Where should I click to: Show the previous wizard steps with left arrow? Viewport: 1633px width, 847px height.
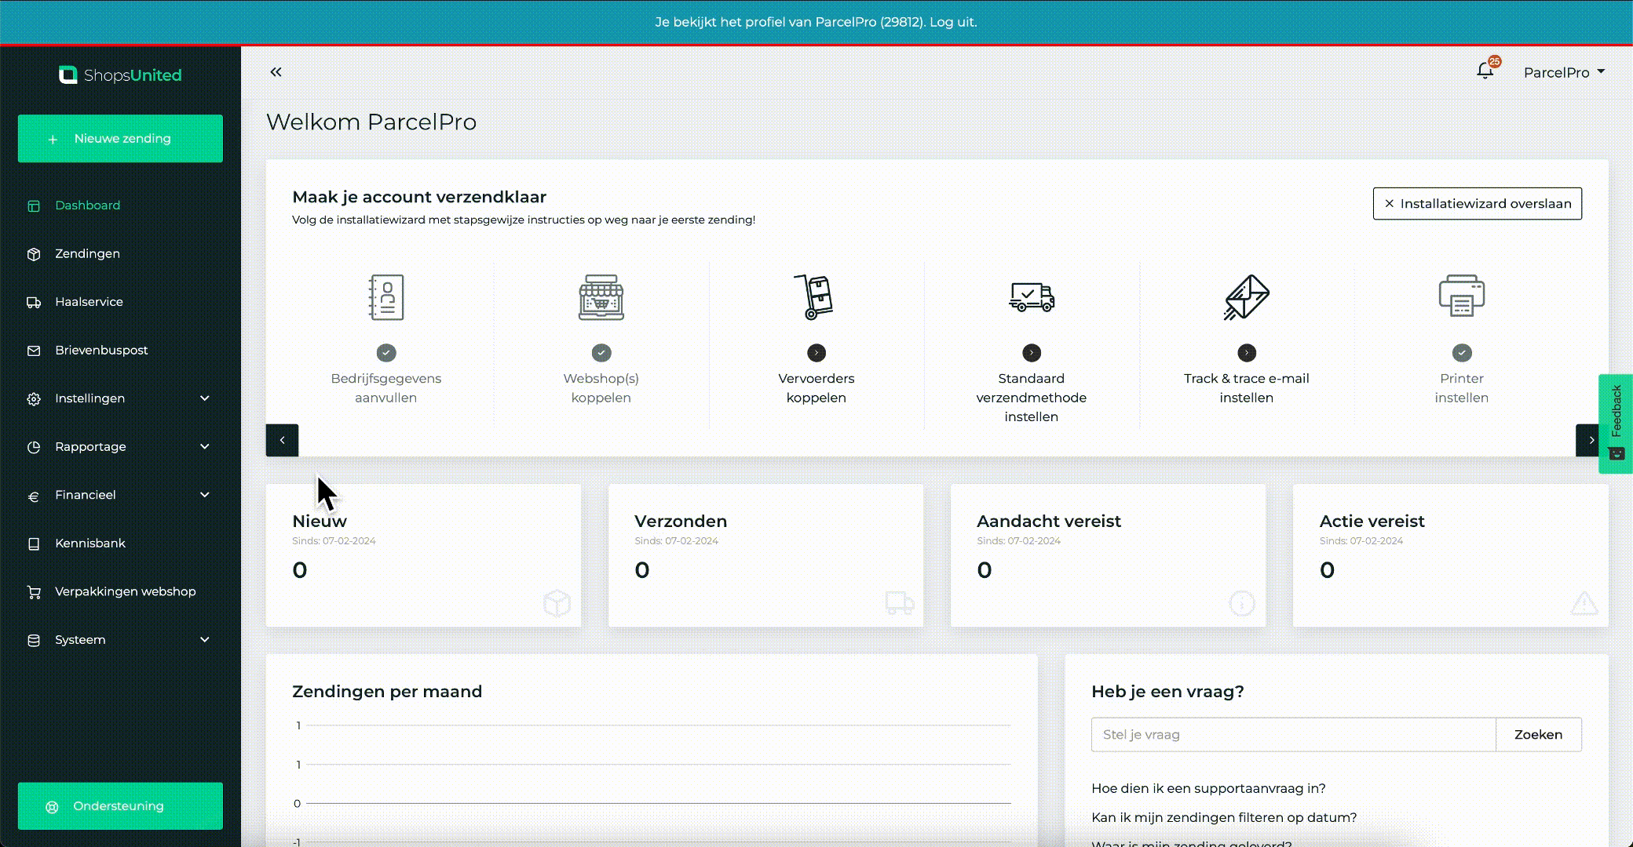pos(282,440)
